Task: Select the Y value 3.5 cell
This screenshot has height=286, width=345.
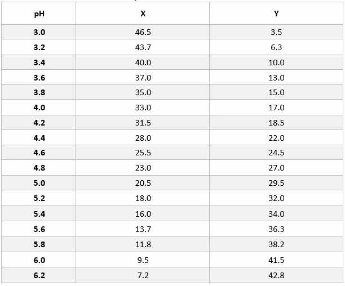Action: (x=276, y=32)
